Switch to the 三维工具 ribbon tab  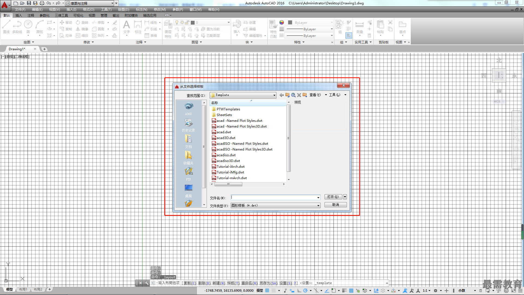click(61, 16)
